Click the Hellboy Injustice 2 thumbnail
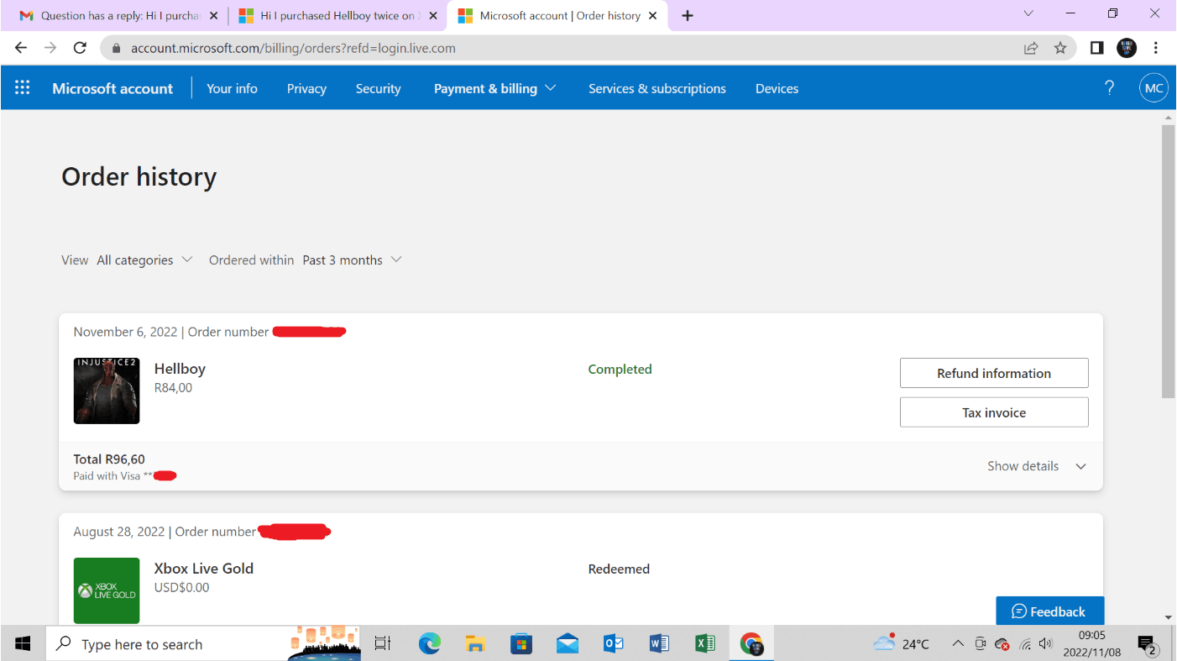Viewport: 1177px width, 661px height. 107,391
